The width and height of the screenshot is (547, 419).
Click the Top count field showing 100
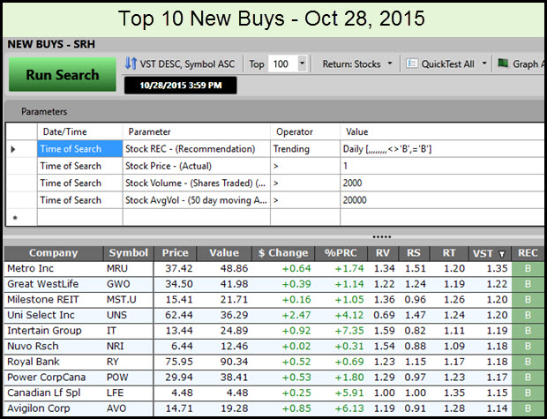(x=282, y=64)
